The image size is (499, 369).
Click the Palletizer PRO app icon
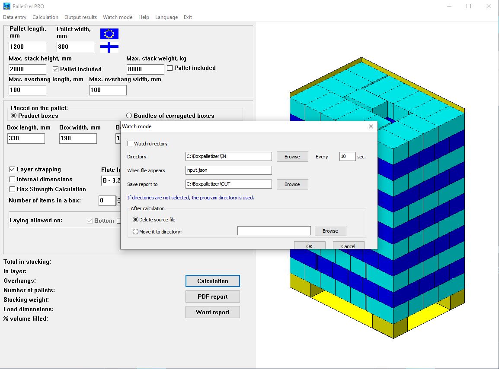coord(6,6)
